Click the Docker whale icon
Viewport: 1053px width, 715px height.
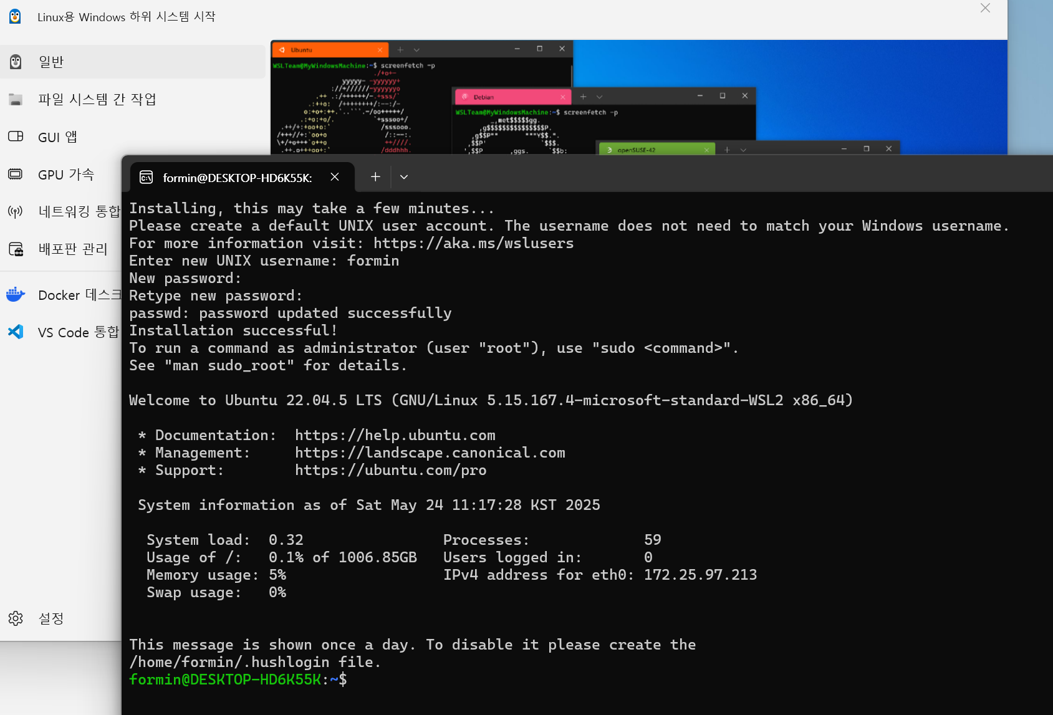16,294
